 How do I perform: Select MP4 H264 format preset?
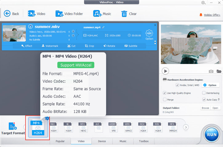[x=38, y=128]
